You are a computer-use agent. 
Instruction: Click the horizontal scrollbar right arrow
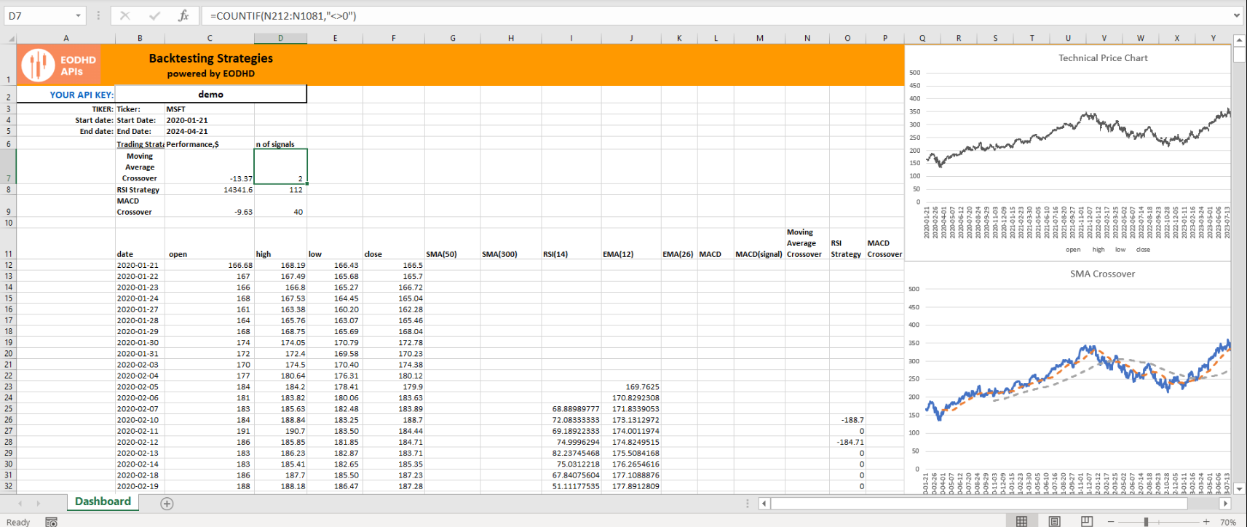click(1225, 504)
